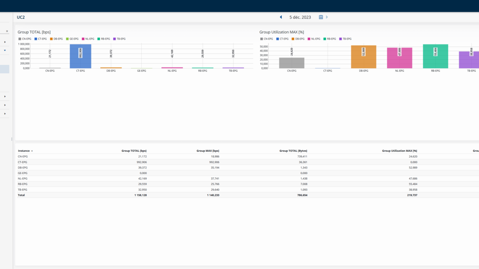Click the CN-EPG instance cell in the table
The width and height of the screenshot is (479, 269).
pos(22,157)
